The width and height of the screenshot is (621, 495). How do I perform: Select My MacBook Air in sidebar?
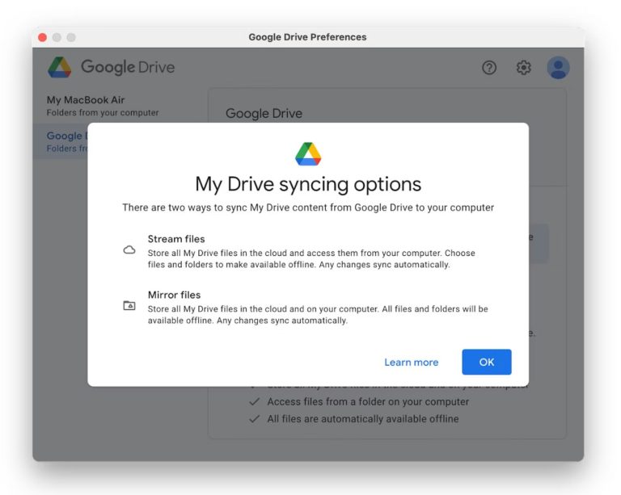coord(86,100)
